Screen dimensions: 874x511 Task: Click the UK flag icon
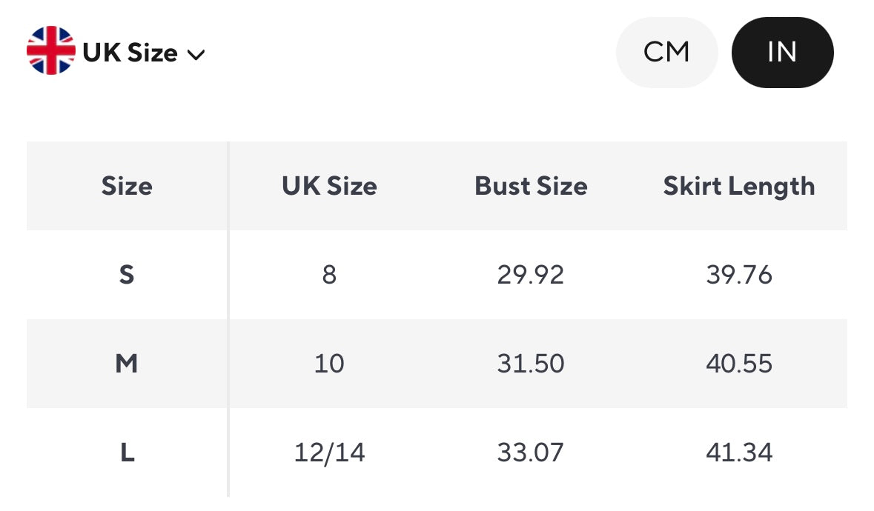(50, 51)
